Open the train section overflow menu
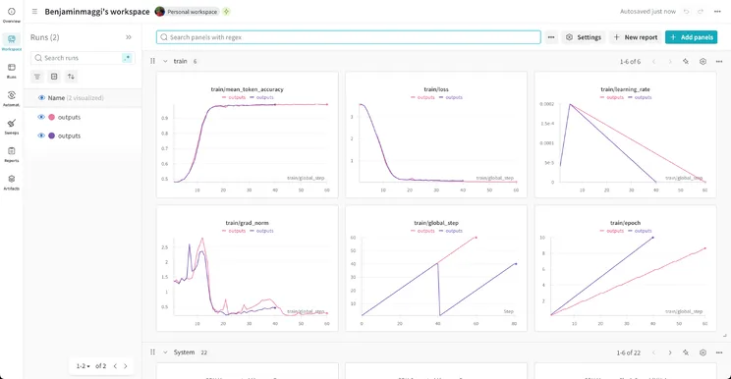 [x=719, y=62]
